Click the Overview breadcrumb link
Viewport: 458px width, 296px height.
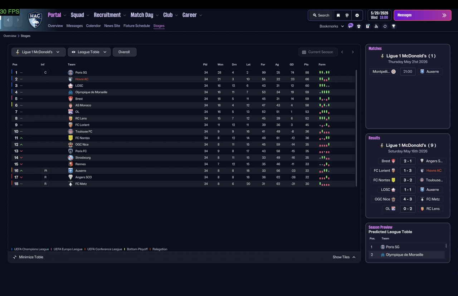coord(10,36)
